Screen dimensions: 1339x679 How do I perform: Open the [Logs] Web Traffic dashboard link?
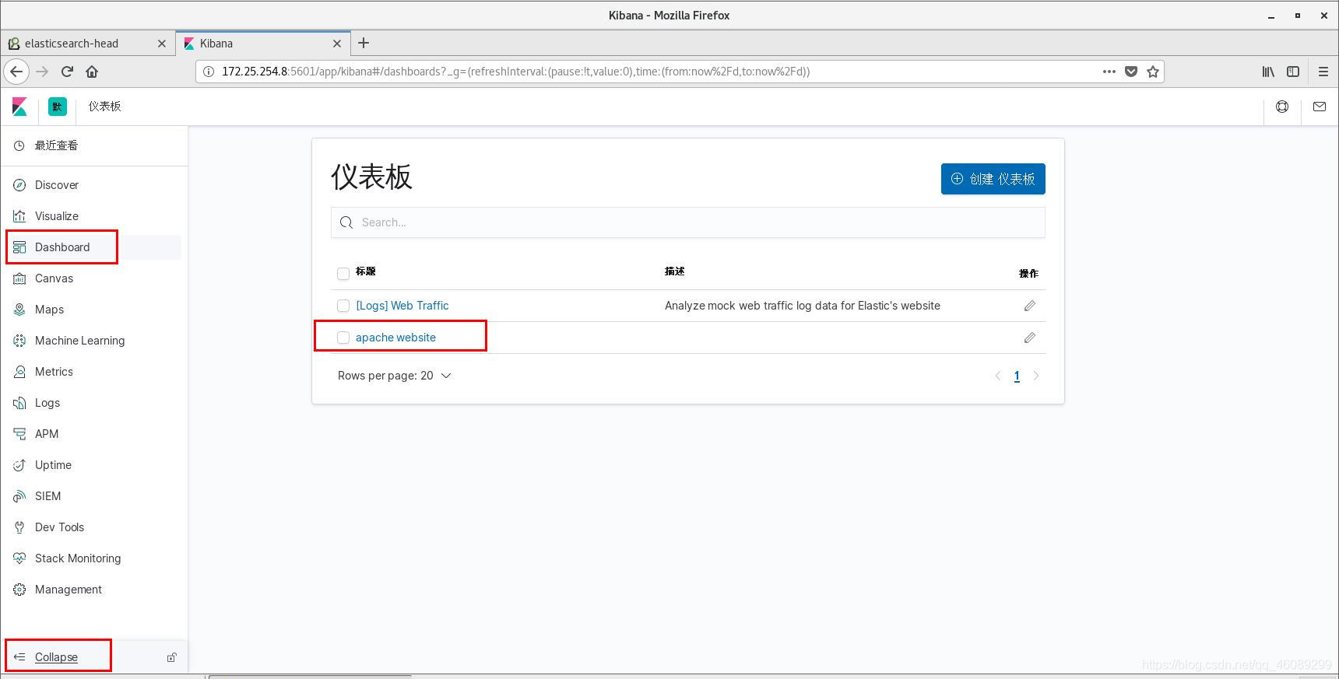pyautogui.click(x=402, y=306)
